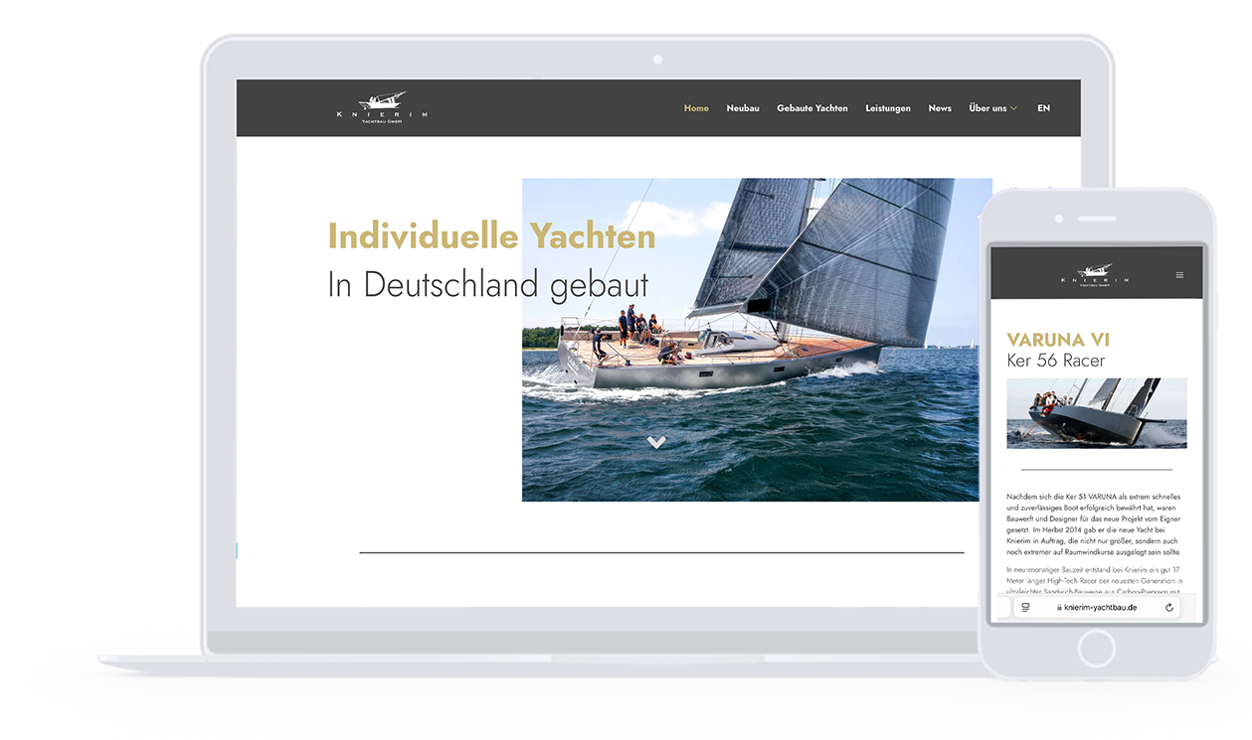Open the News page

click(x=940, y=108)
